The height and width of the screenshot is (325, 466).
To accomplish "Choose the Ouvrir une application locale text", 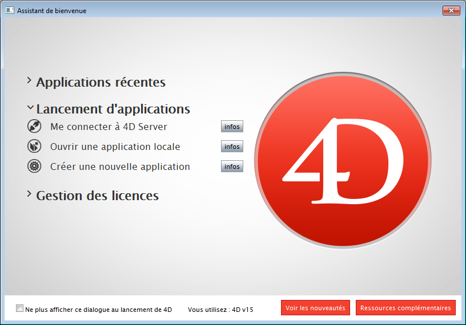I will click(x=115, y=147).
